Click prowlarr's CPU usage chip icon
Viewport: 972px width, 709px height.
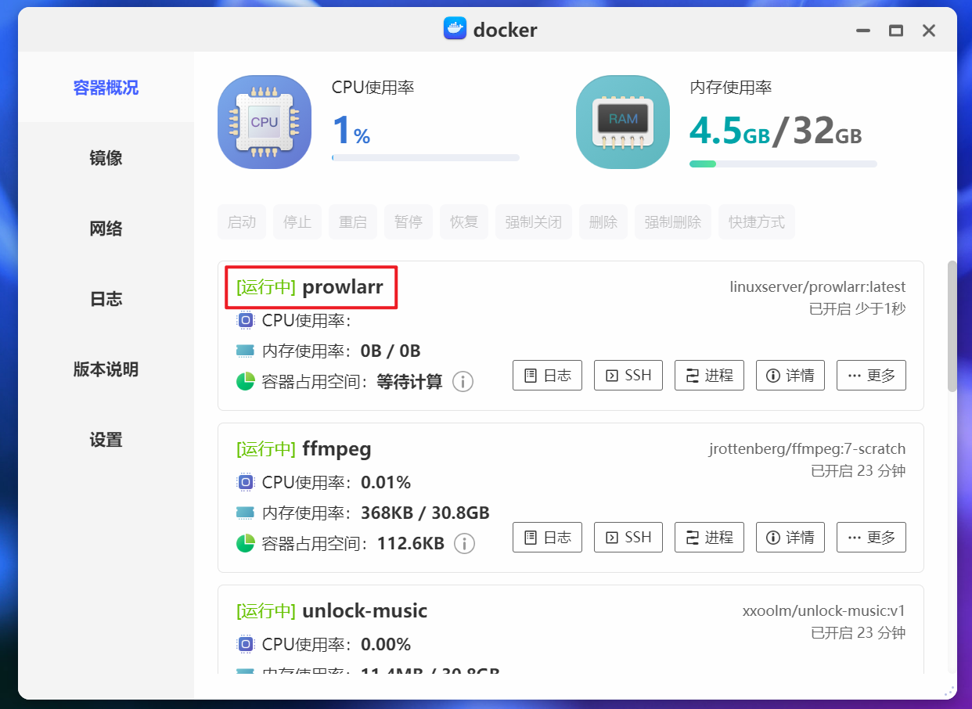pyautogui.click(x=246, y=320)
